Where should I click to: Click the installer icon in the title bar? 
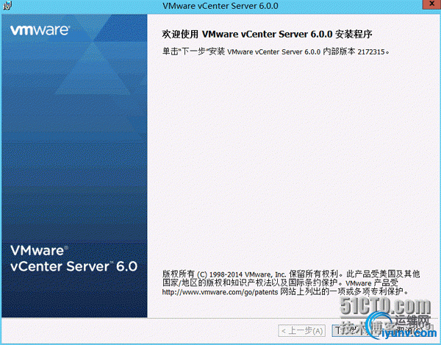point(7,6)
